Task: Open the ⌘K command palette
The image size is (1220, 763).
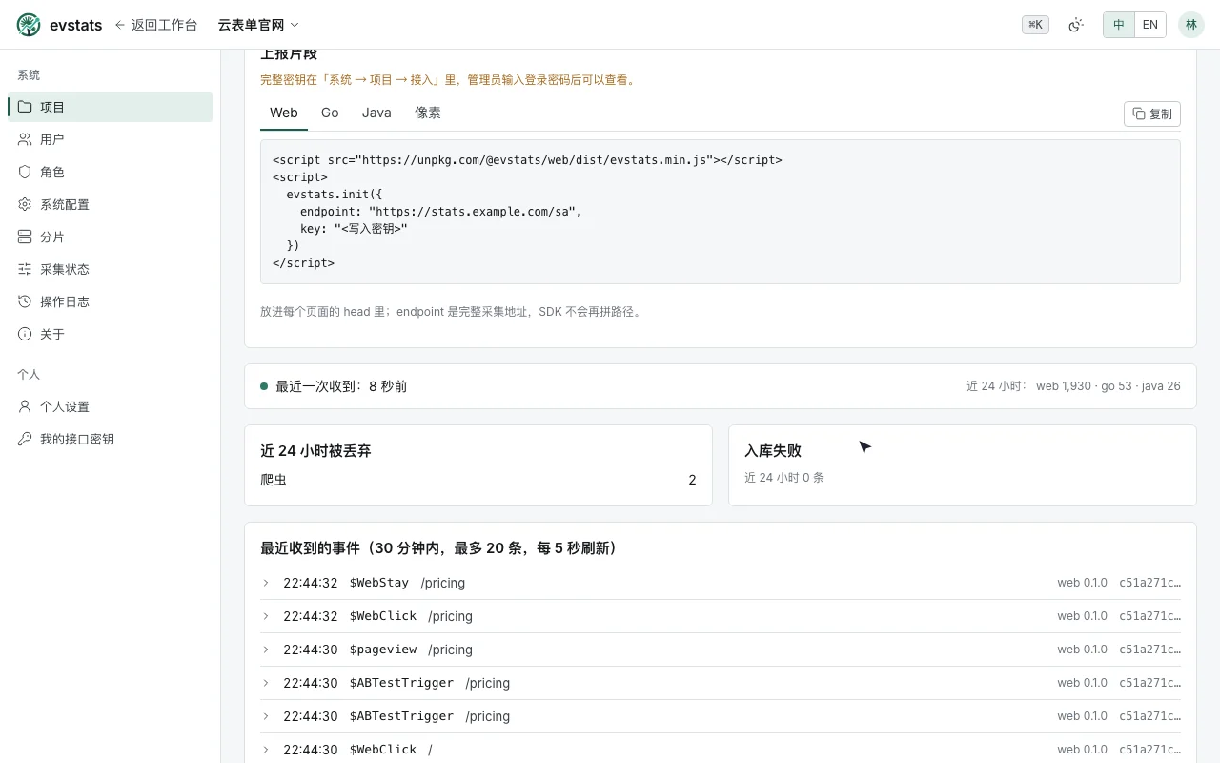Action: (x=1035, y=25)
